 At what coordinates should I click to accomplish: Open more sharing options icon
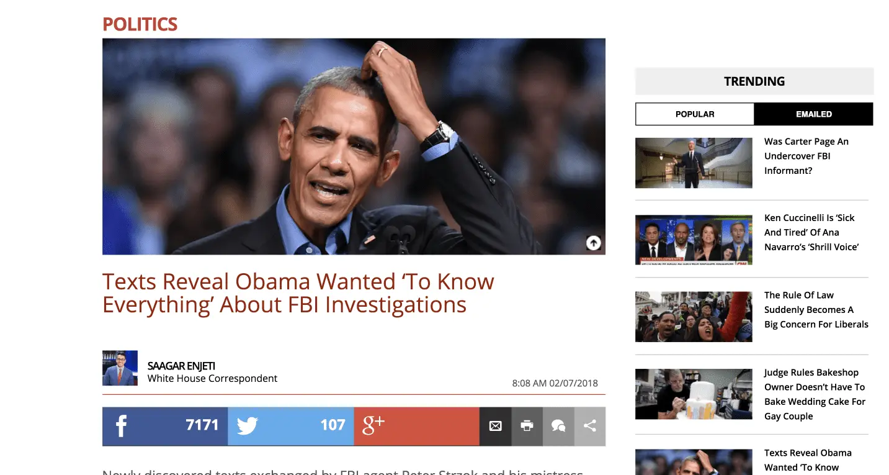point(590,426)
